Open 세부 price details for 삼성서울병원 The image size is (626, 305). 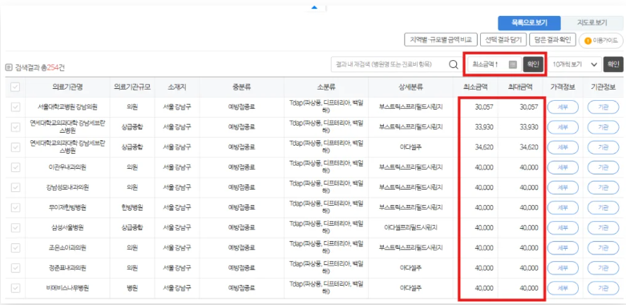(563, 228)
